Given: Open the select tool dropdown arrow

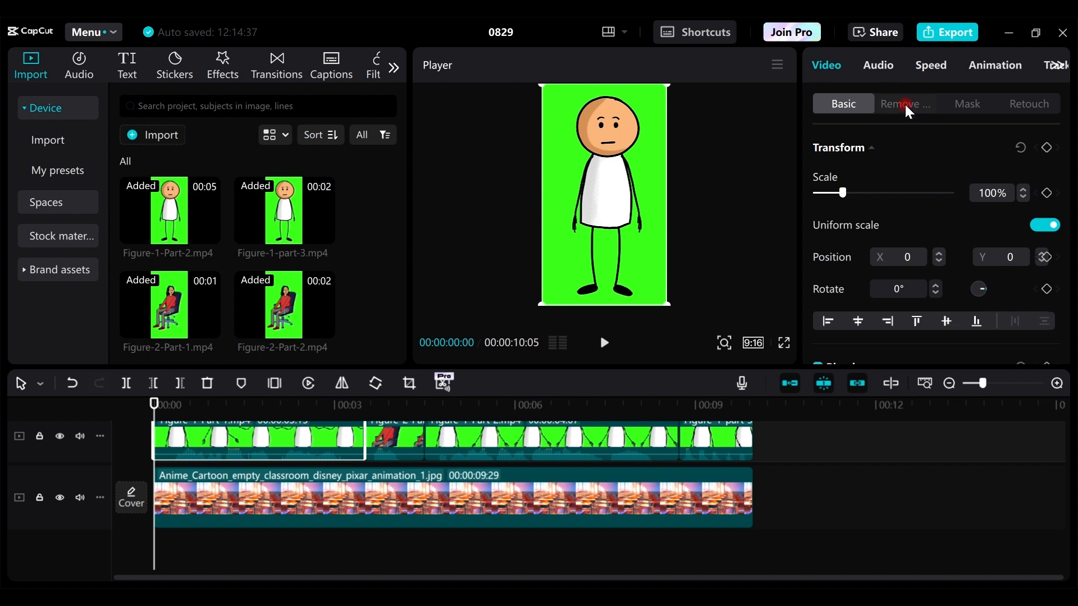Looking at the screenshot, I should (40, 384).
